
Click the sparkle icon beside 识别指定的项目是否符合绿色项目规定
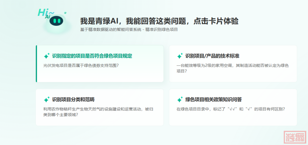(46, 56)
